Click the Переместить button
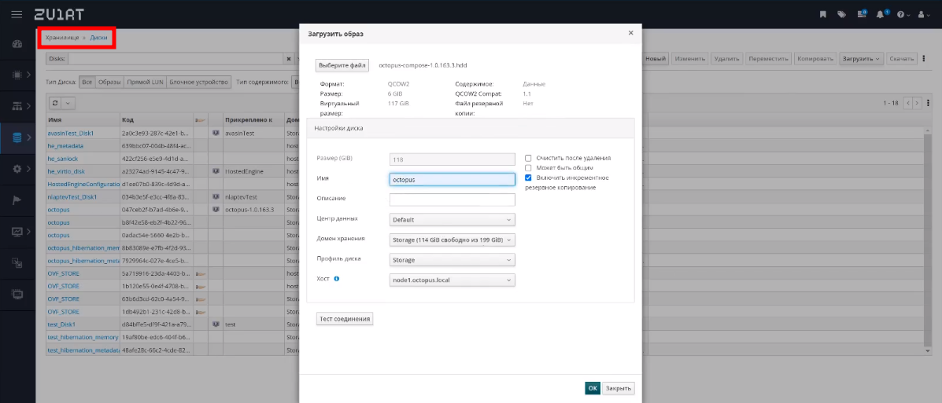This screenshot has height=403, width=942. tap(768, 59)
